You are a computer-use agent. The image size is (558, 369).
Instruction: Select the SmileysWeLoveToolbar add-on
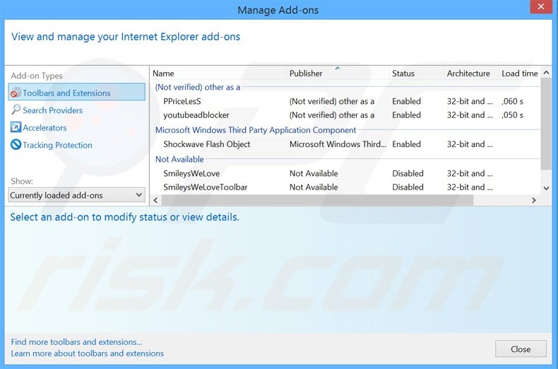point(205,187)
